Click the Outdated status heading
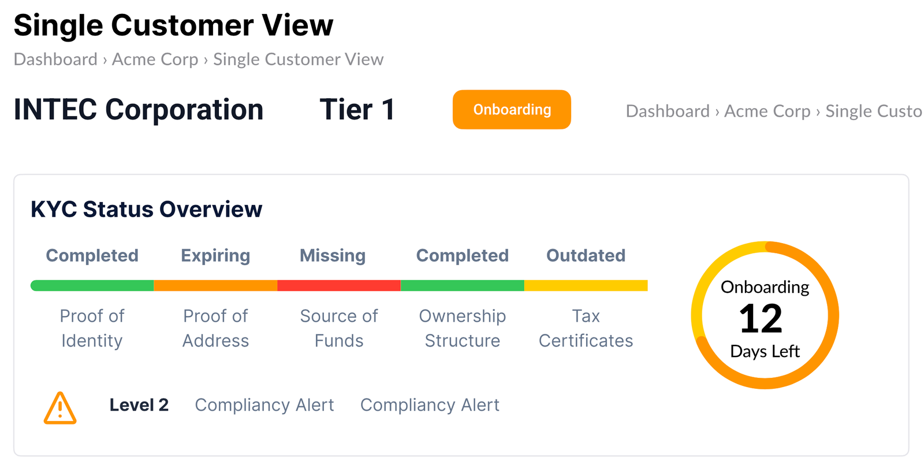The image size is (924, 465). 586,255
